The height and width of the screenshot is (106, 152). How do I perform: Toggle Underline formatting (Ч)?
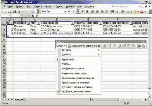(87, 12)
